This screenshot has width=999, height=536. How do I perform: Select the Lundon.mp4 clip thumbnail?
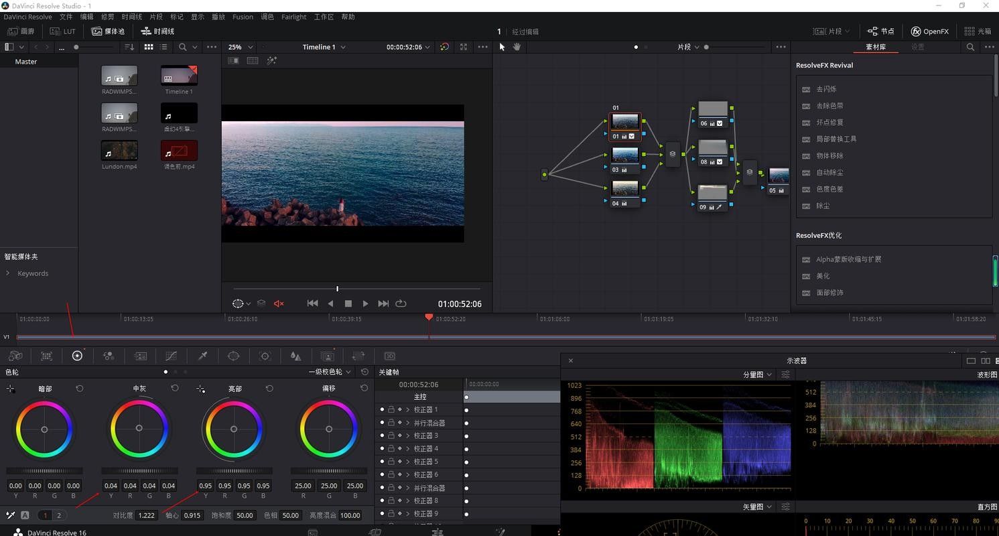119,150
